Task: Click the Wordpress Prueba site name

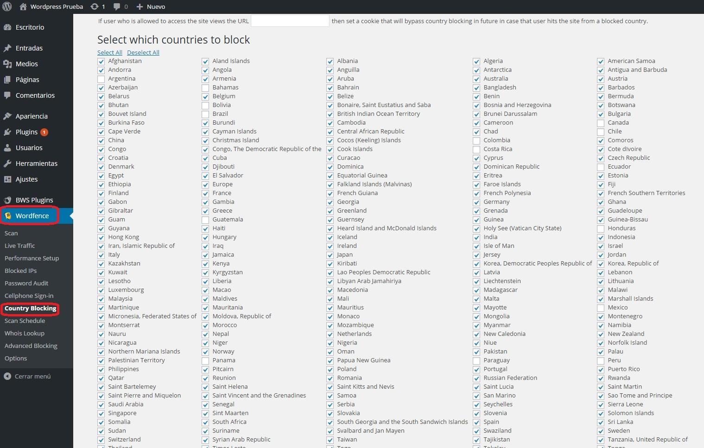Action: pos(57,6)
